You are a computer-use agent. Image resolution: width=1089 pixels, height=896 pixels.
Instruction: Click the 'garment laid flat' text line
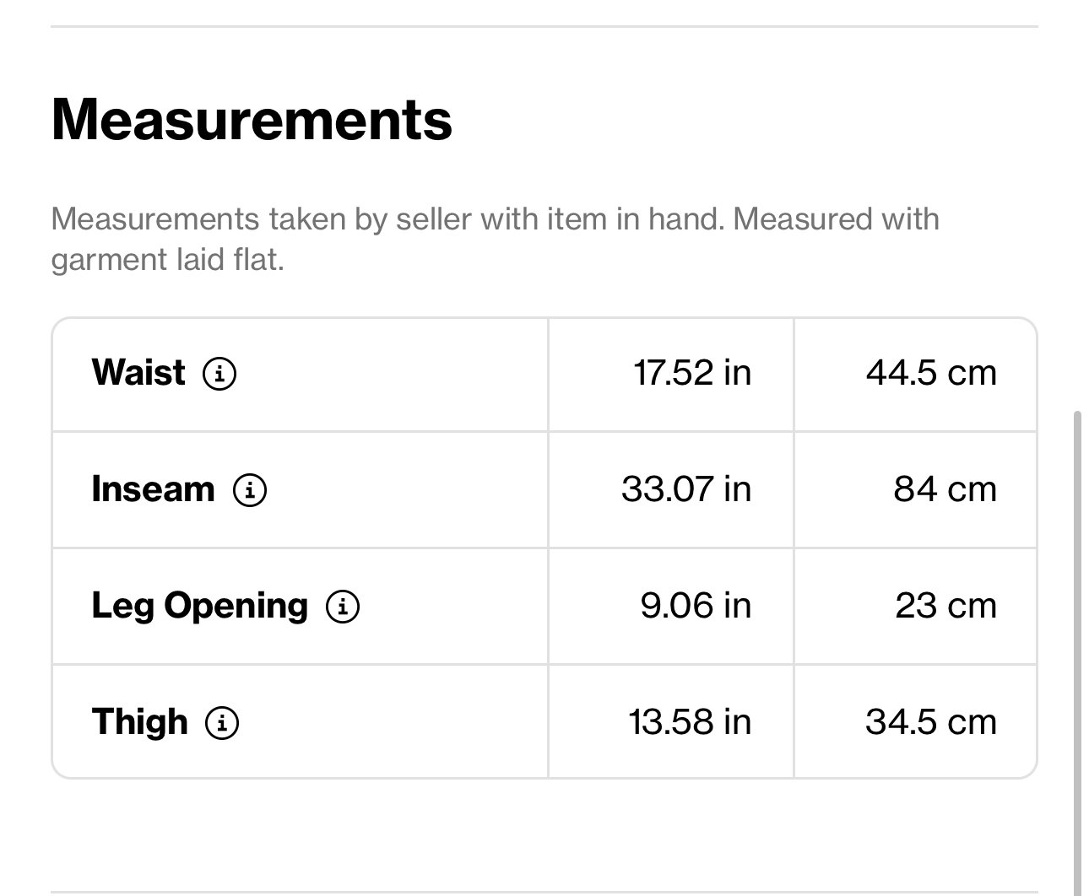pos(167,259)
